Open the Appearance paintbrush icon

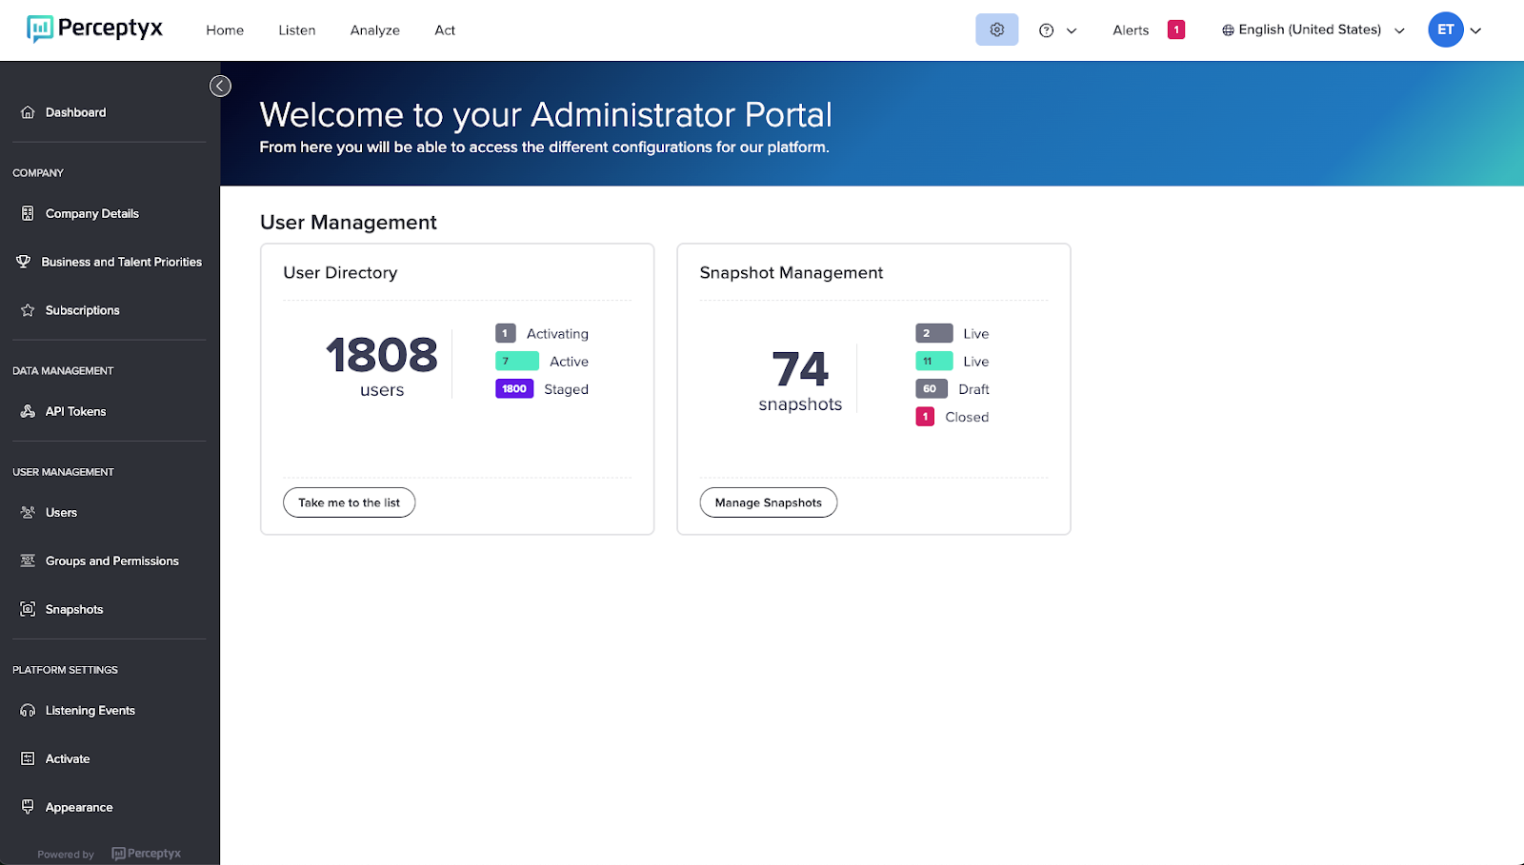[28, 807]
